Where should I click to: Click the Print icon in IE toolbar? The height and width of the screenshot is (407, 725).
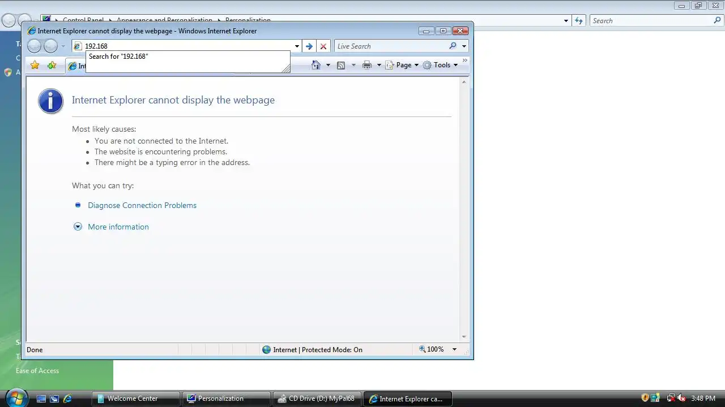(x=367, y=65)
